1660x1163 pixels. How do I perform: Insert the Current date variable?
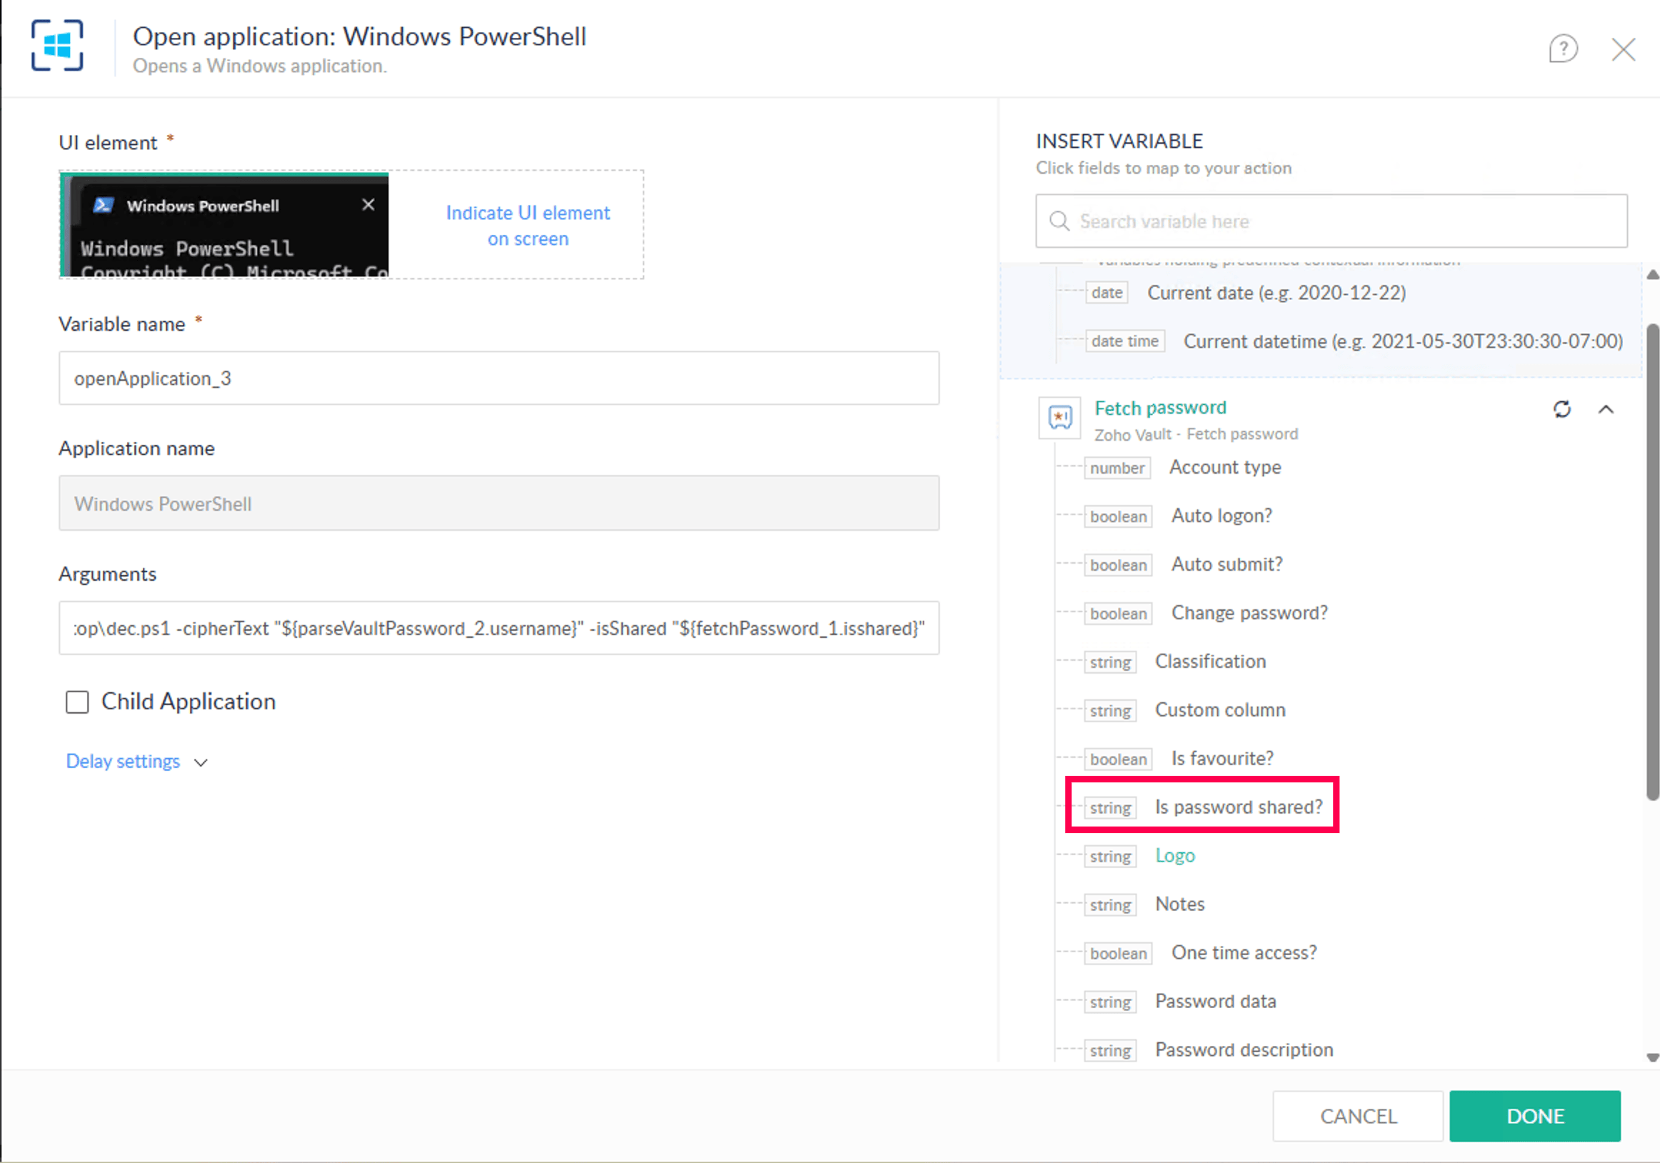pos(1276,293)
